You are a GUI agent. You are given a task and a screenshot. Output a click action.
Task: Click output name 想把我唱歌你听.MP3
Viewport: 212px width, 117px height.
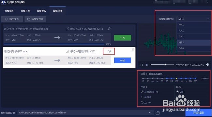click(x=83, y=51)
